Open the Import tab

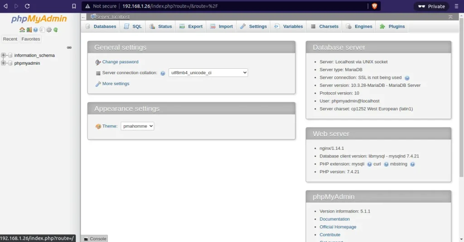[222, 26]
